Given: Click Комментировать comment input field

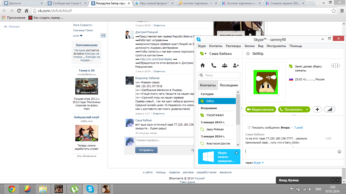Looking at the screenshot, I should point(165,141).
